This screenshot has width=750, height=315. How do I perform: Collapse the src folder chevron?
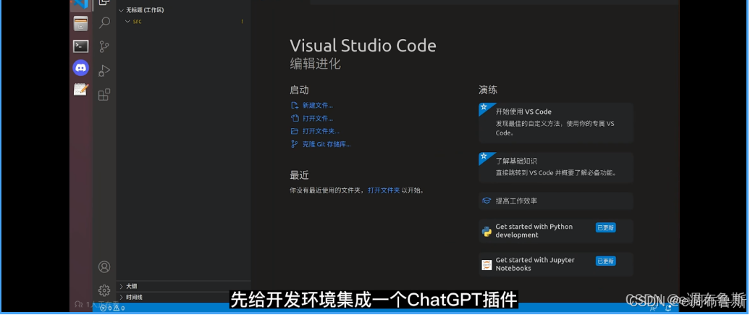click(x=127, y=22)
